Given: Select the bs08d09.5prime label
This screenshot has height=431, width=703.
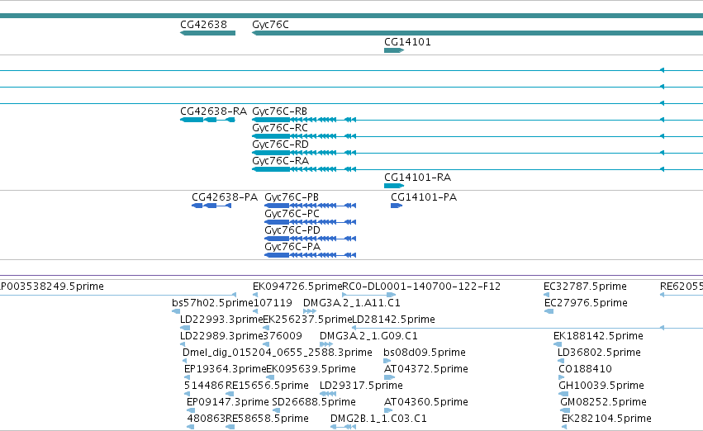Looking at the screenshot, I should [x=425, y=353].
